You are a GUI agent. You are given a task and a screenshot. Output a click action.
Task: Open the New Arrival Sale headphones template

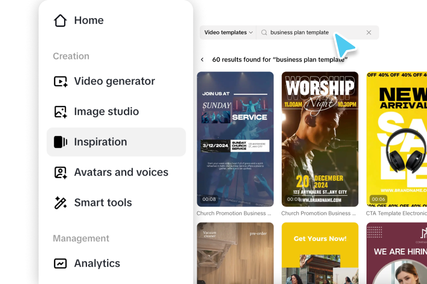pos(396,139)
